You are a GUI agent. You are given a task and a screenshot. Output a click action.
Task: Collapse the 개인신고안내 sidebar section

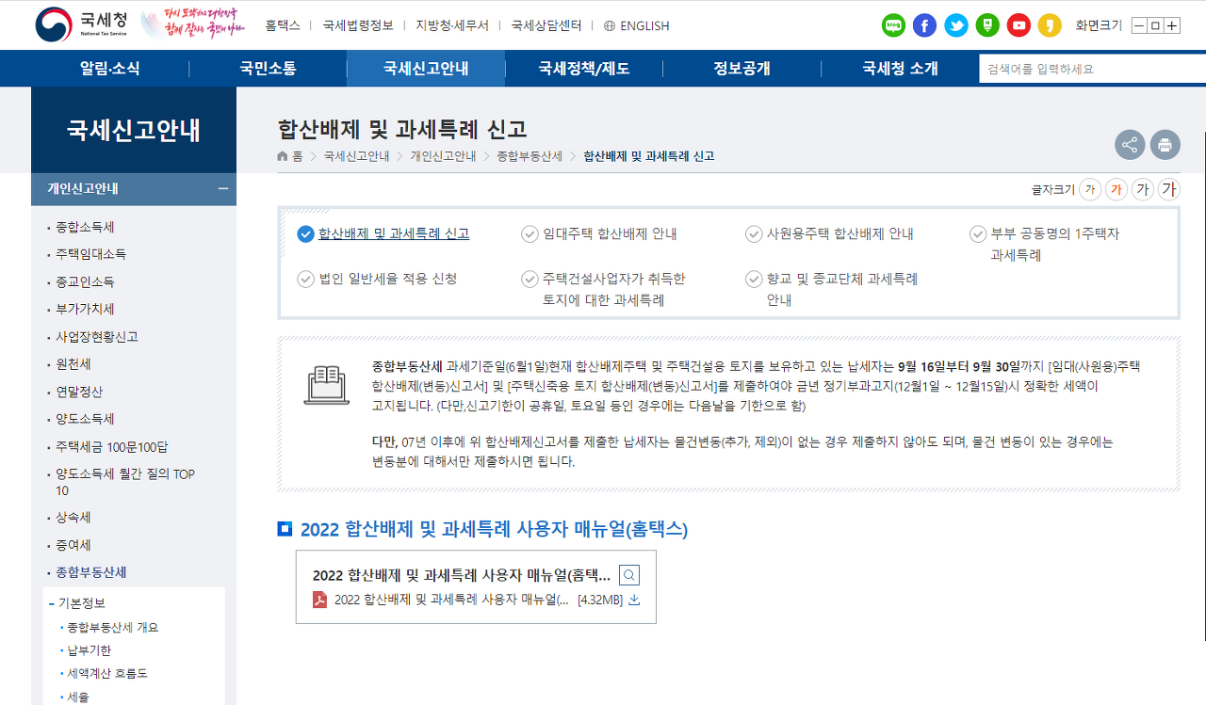[224, 188]
